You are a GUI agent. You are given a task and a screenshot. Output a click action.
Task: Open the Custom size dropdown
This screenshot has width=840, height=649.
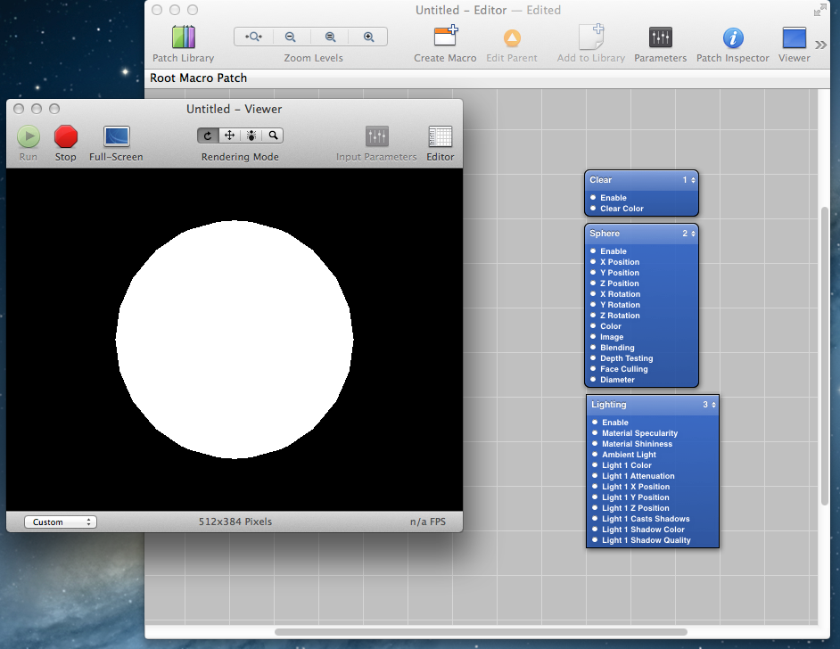tap(60, 522)
